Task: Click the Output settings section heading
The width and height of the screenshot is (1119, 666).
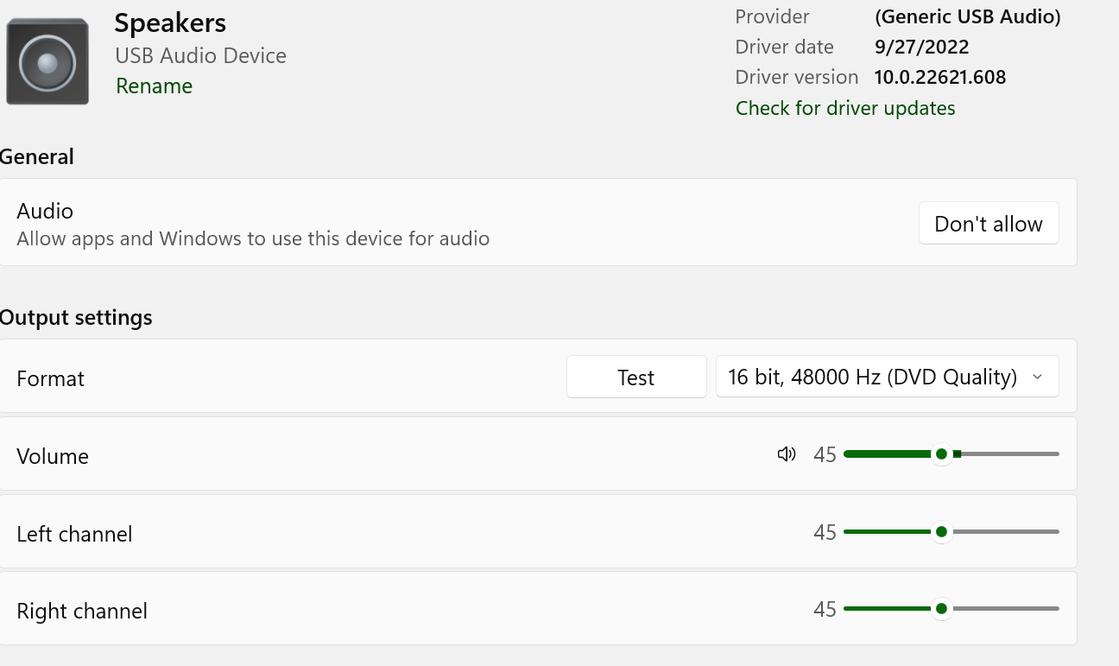Action: click(76, 318)
